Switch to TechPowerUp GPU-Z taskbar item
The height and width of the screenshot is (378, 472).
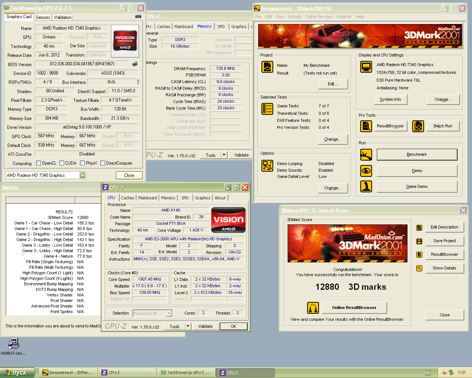coord(186,373)
